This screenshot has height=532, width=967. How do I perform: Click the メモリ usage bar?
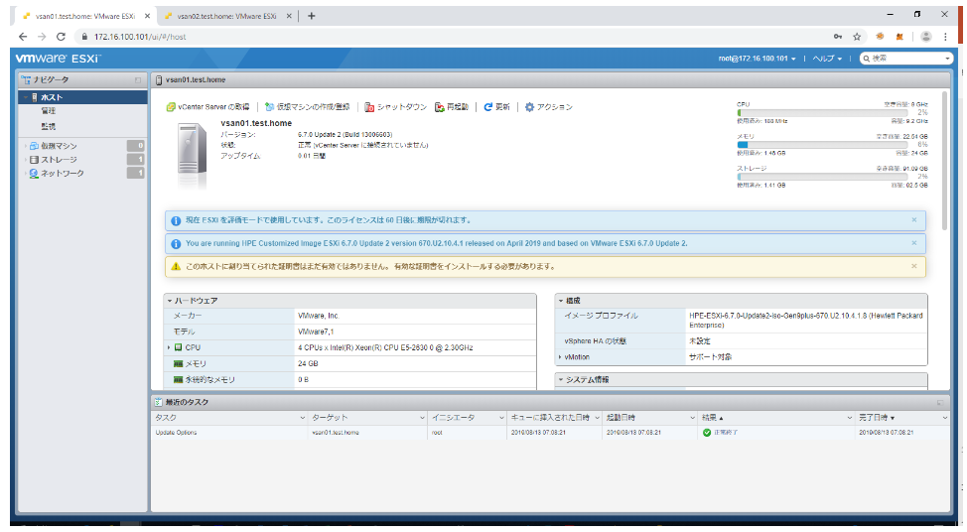coord(822,145)
